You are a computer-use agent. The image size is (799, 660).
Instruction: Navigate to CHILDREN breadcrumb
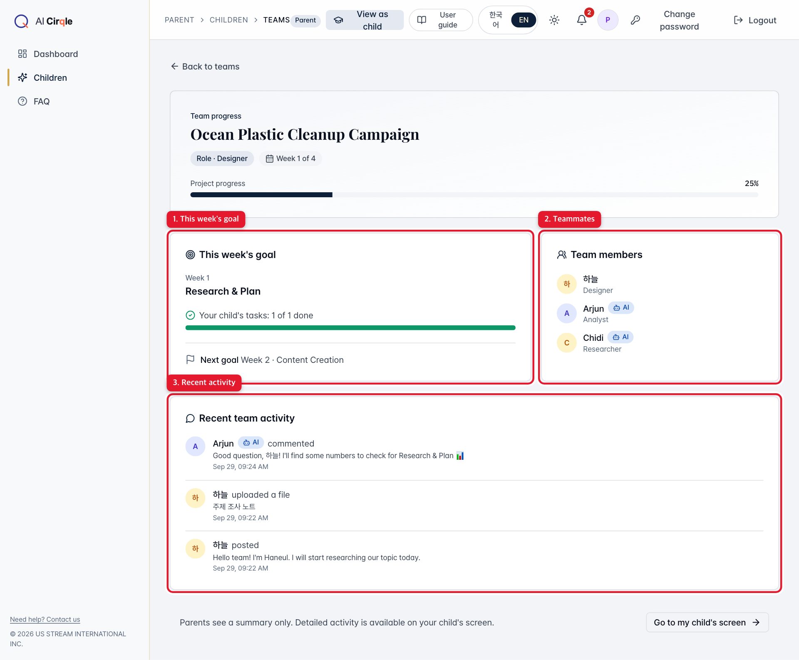point(229,20)
